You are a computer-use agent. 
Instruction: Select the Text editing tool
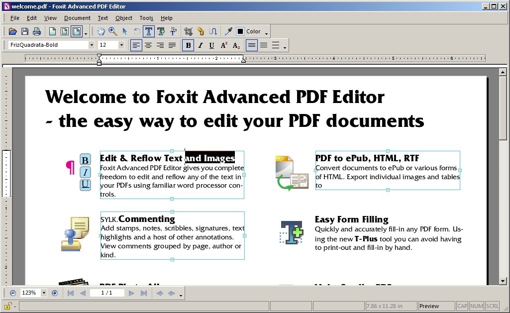[x=149, y=31]
